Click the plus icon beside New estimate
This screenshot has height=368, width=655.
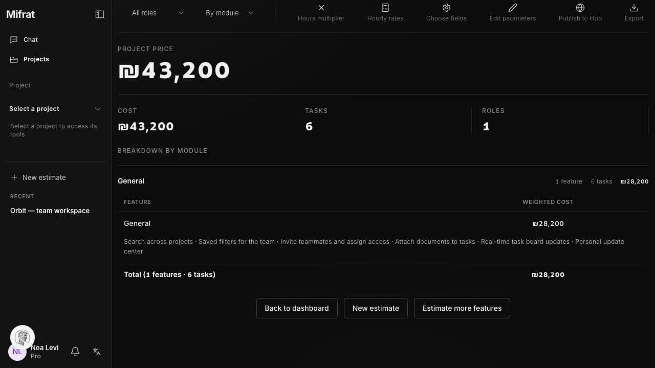pos(14,177)
